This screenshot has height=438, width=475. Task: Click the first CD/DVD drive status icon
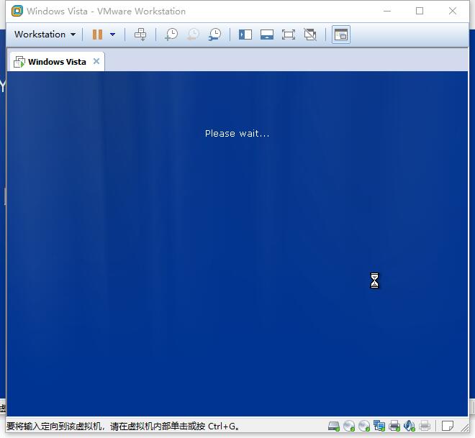pyautogui.click(x=349, y=426)
